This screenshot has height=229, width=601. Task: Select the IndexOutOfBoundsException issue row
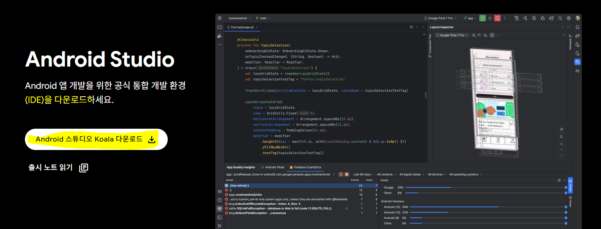click(x=301, y=204)
